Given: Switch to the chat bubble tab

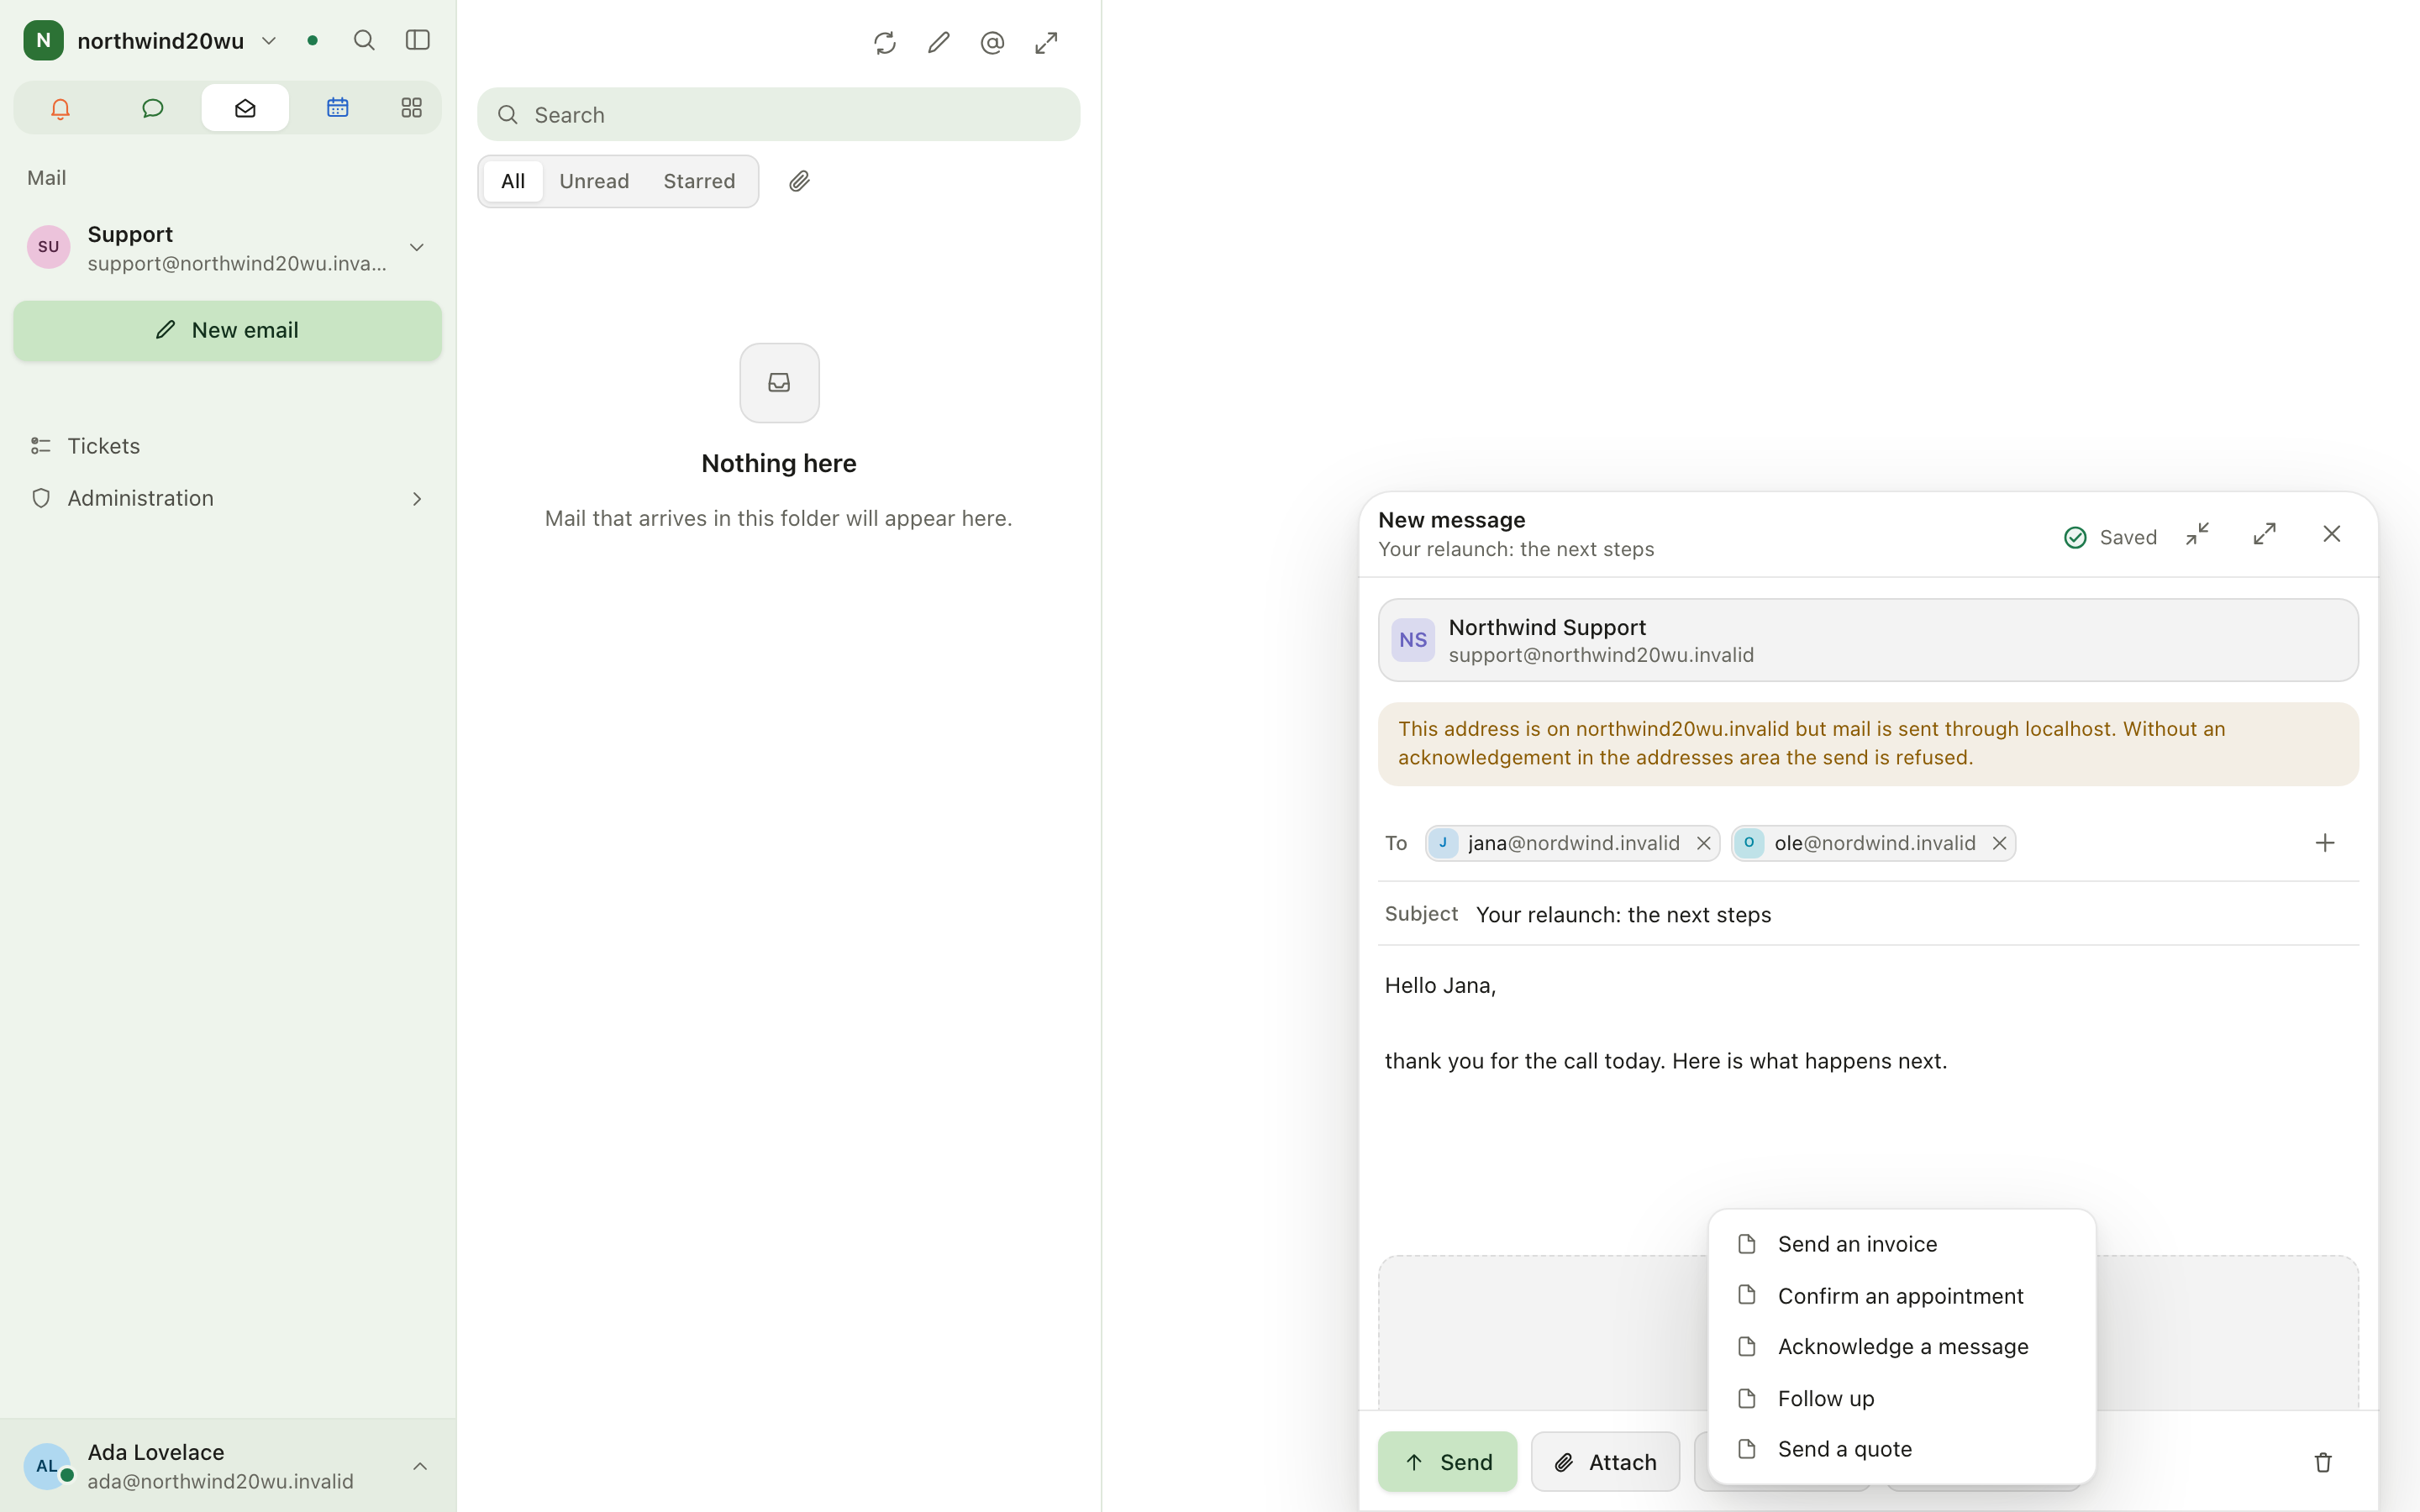Looking at the screenshot, I should (152, 108).
